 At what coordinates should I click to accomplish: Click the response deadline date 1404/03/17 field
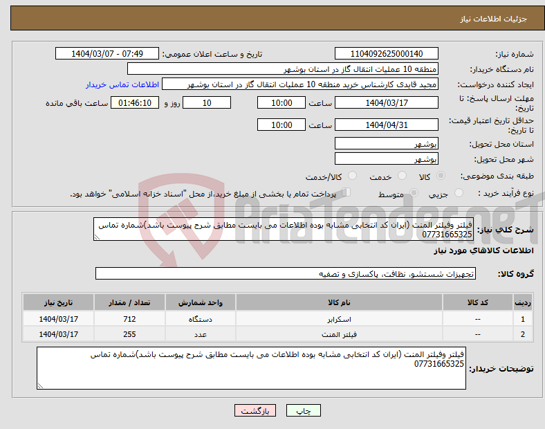[386, 102]
